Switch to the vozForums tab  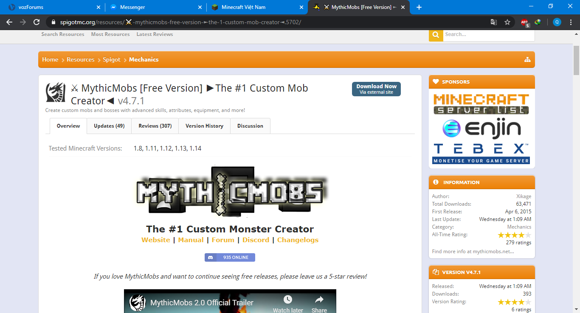coord(53,7)
